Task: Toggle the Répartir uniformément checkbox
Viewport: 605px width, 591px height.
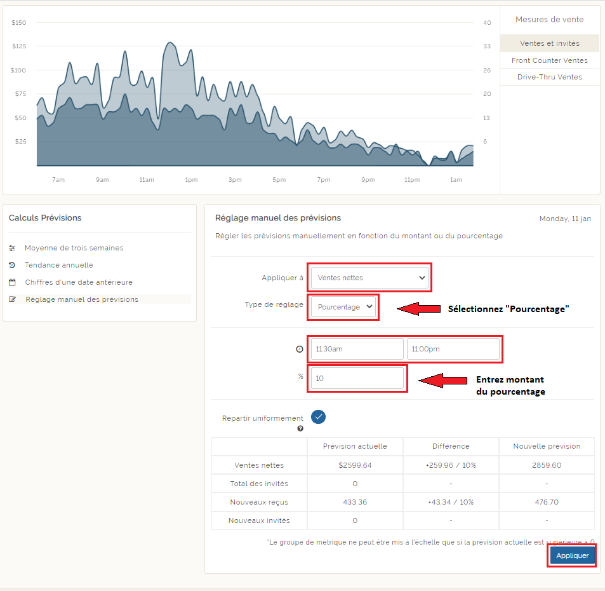Action: (x=319, y=418)
